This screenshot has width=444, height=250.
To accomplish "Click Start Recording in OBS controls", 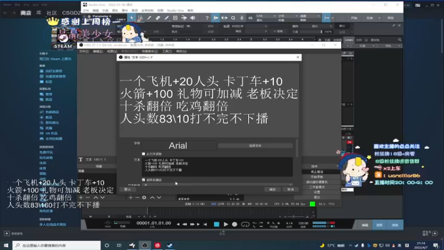I will pyautogui.click(x=317, y=177).
